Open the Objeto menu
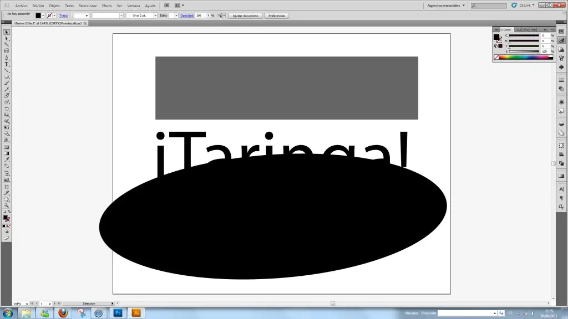Viewport: 568px width, 319px height. tap(54, 6)
